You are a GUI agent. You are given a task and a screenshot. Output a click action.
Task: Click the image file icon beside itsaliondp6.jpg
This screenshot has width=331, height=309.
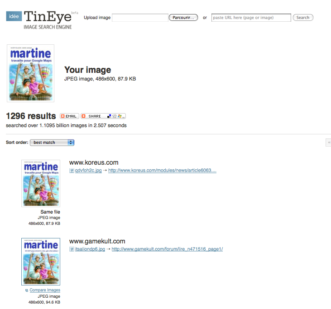click(72, 249)
